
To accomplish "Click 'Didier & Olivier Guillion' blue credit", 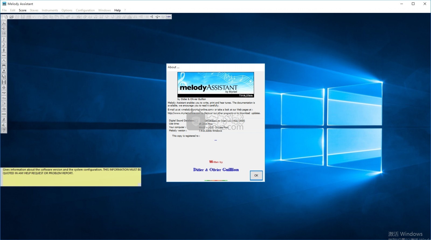I will [216, 170].
